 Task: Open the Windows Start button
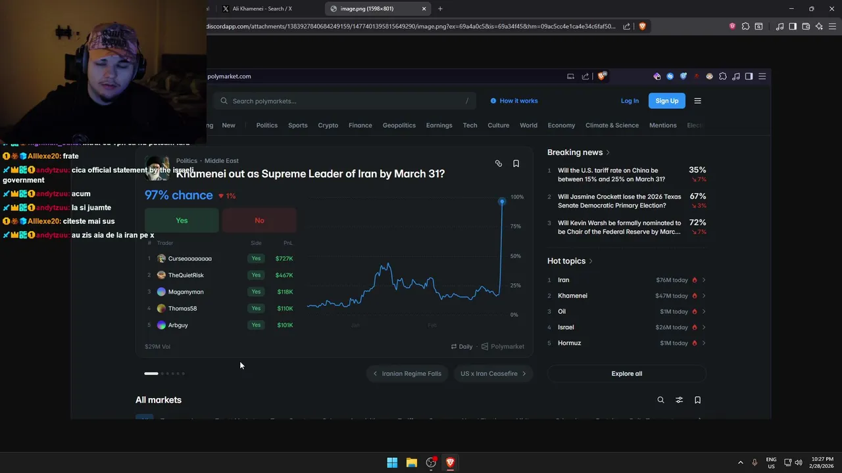[392, 462]
